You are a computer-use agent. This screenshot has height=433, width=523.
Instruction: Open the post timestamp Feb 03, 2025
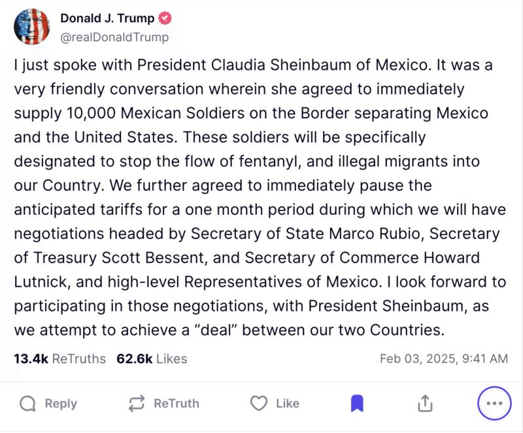(x=445, y=359)
